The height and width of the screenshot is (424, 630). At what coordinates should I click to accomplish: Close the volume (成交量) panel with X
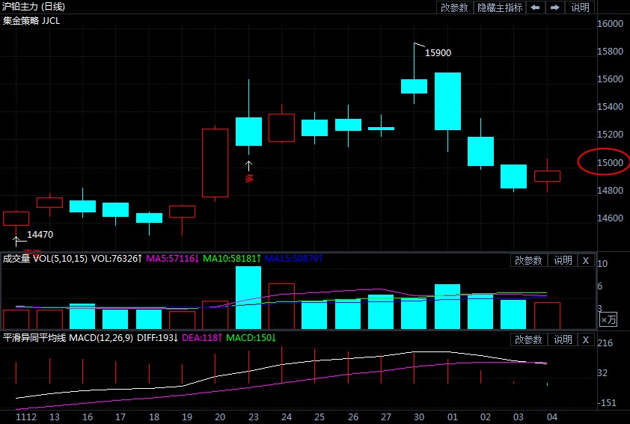pyautogui.click(x=586, y=260)
